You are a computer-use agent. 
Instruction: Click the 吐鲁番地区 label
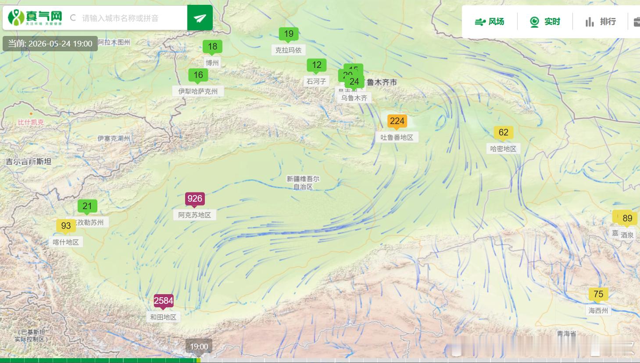tap(397, 138)
